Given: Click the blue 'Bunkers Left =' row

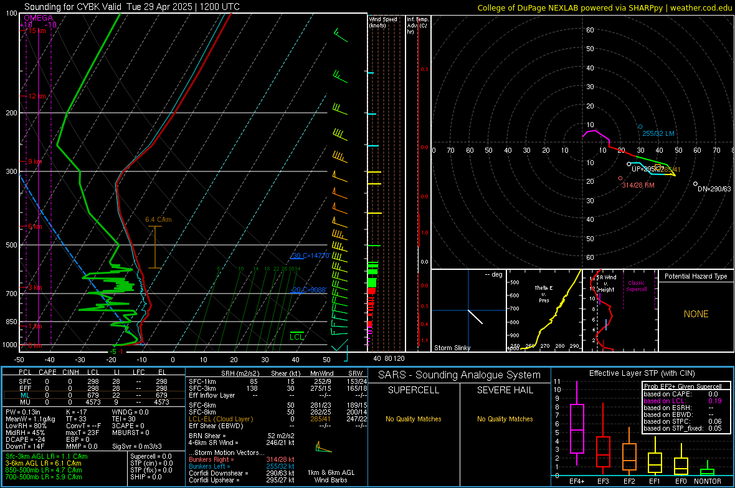Looking at the screenshot, I should (x=242, y=466).
